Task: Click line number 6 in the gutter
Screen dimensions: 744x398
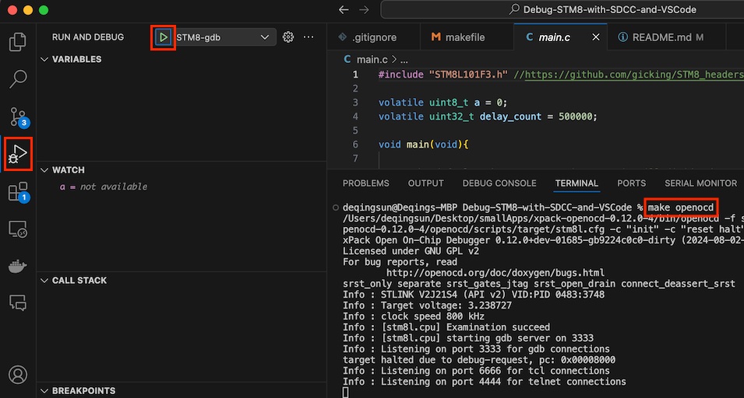Action: click(355, 145)
